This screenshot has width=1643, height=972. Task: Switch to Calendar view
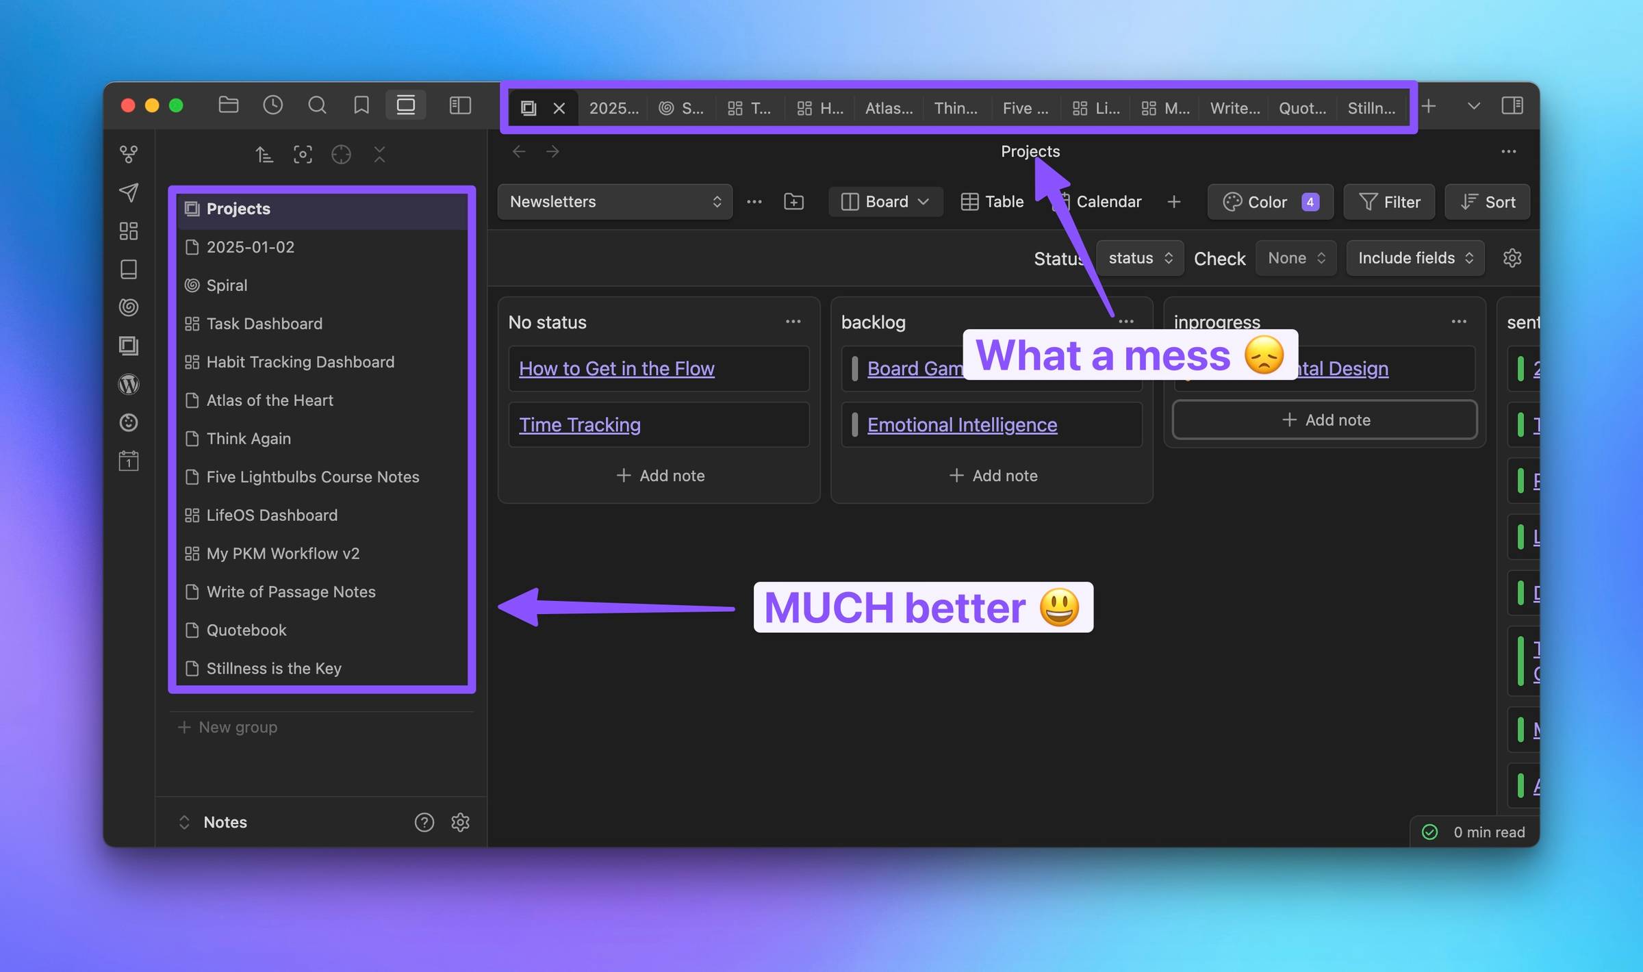1099,202
